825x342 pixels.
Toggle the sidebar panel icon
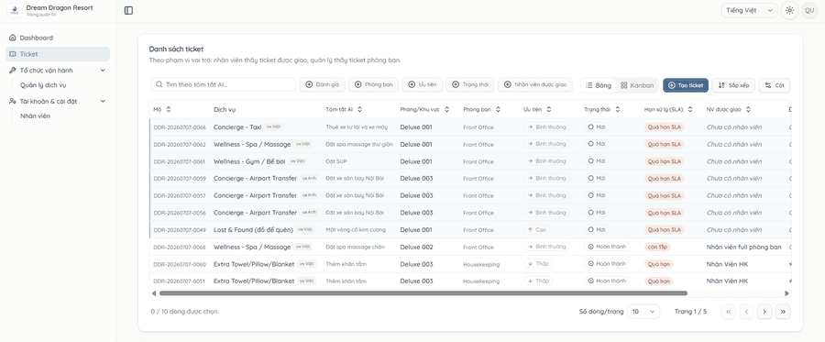(x=128, y=10)
